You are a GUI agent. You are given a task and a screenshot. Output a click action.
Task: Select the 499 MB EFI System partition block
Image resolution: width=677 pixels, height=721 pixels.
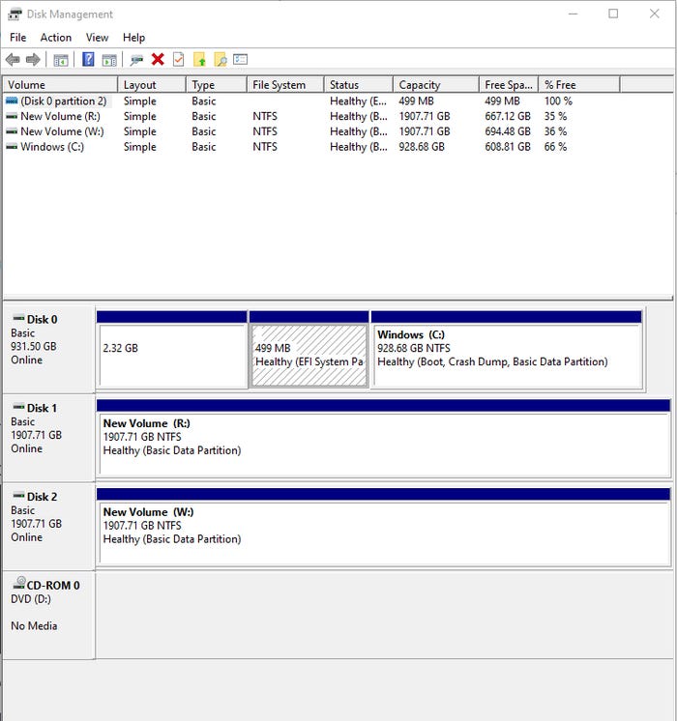click(309, 350)
